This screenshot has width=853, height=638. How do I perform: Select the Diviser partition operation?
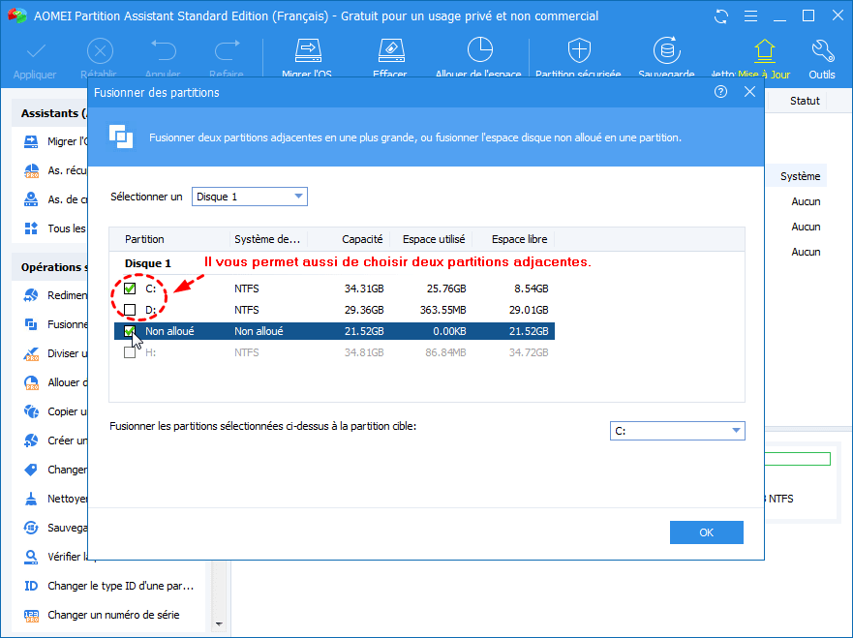coord(55,353)
